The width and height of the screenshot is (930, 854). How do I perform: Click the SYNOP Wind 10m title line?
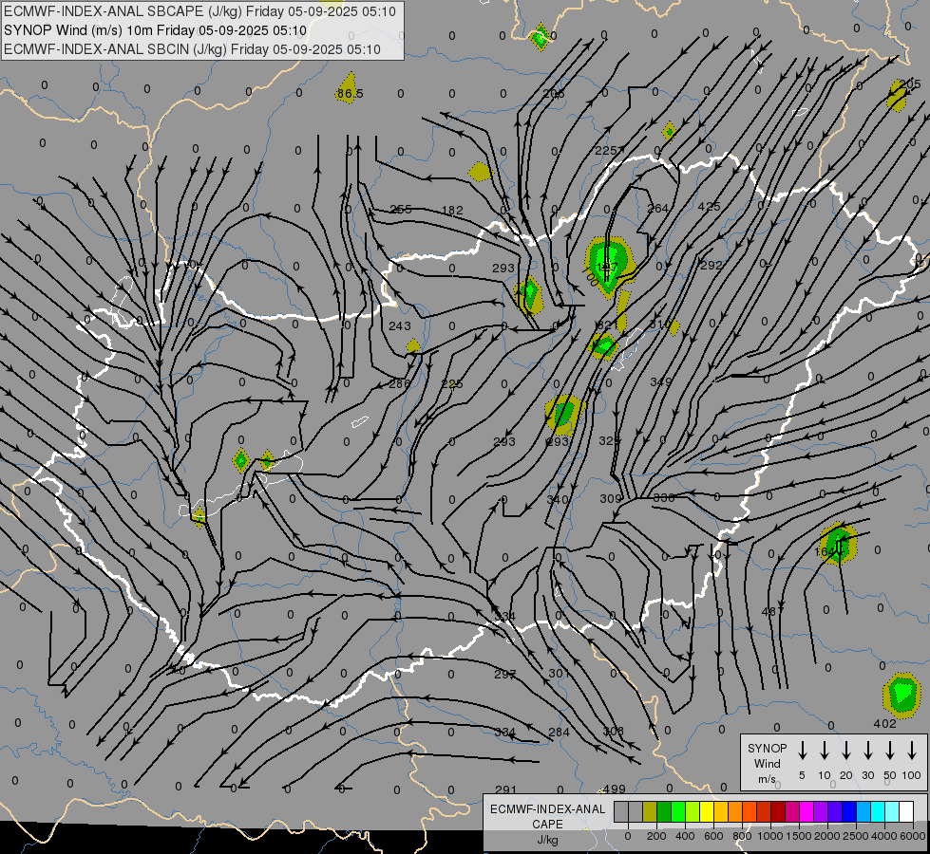pyautogui.click(x=155, y=30)
